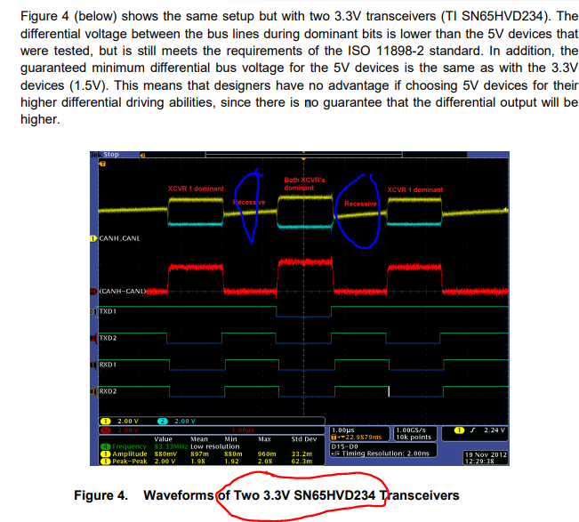Viewport: 579px width, 522px height.
Task: Click "(1.5V)" in the paragraph
Action: coord(89,85)
